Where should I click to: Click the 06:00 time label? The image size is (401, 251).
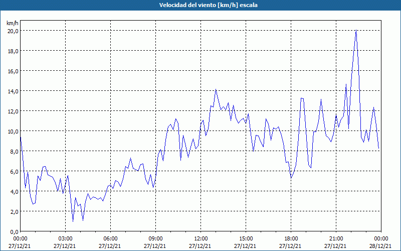[x=110, y=239]
